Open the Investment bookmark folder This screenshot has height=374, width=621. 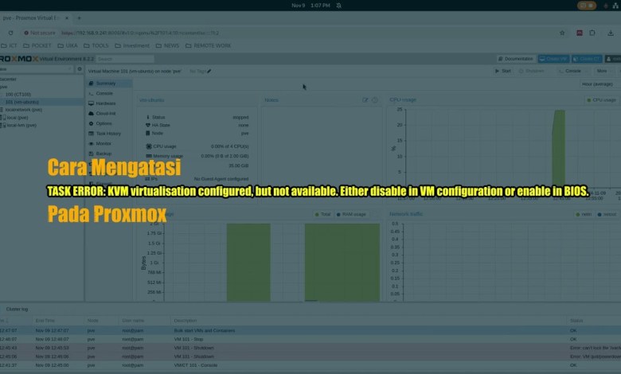point(132,45)
